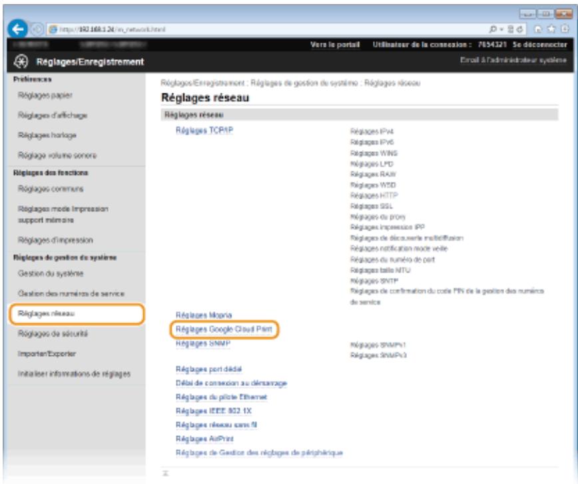The height and width of the screenshot is (484, 578).
Task: Click the search magnifier icon in address bar
Action: click(493, 29)
